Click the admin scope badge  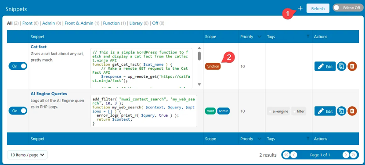coord(224,111)
